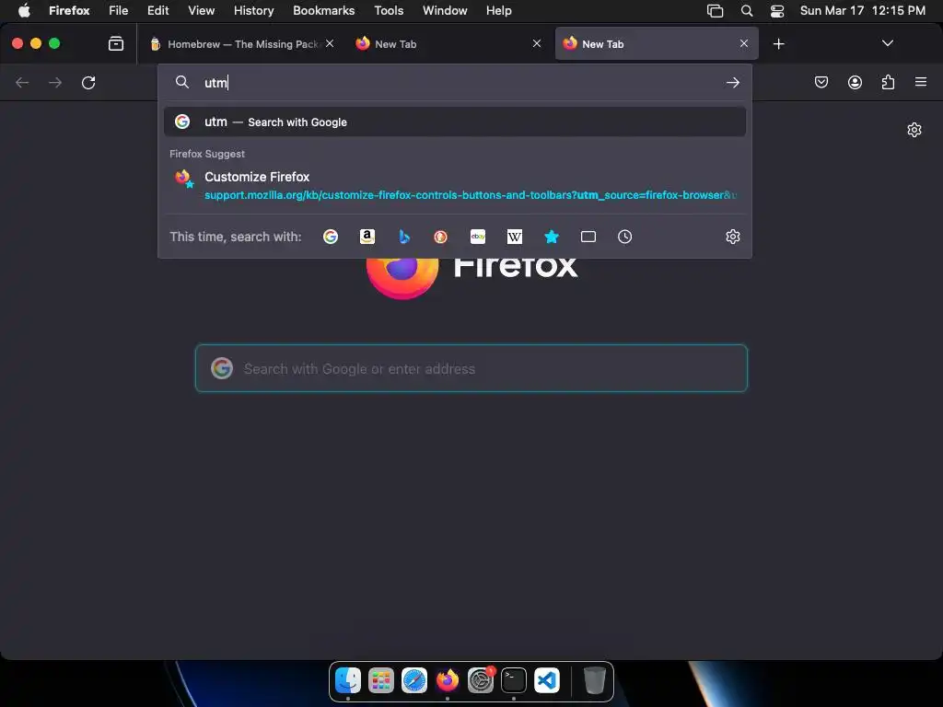Open the View menu
943x707 pixels.
tap(201, 10)
